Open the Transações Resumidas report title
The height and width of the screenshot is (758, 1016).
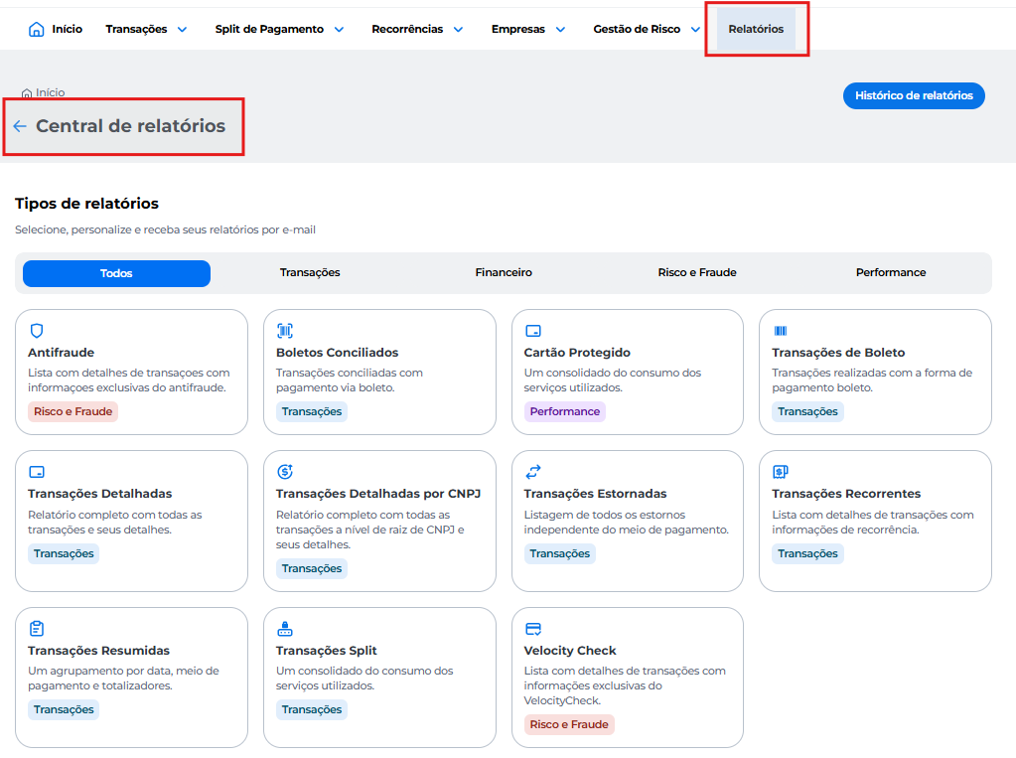pos(98,651)
